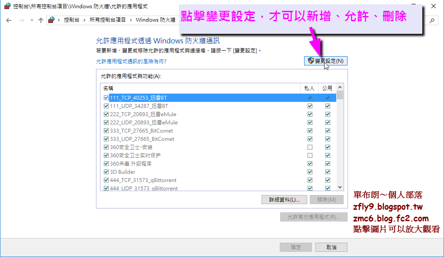This screenshot has width=444, height=257.
Task: Click the 移除(M) button
Action: pos(327,200)
